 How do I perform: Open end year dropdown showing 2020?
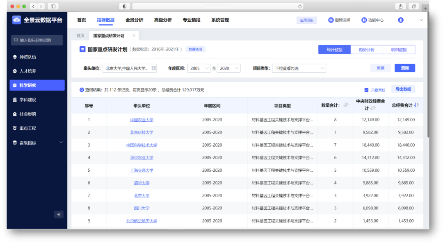click(x=228, y=68)
